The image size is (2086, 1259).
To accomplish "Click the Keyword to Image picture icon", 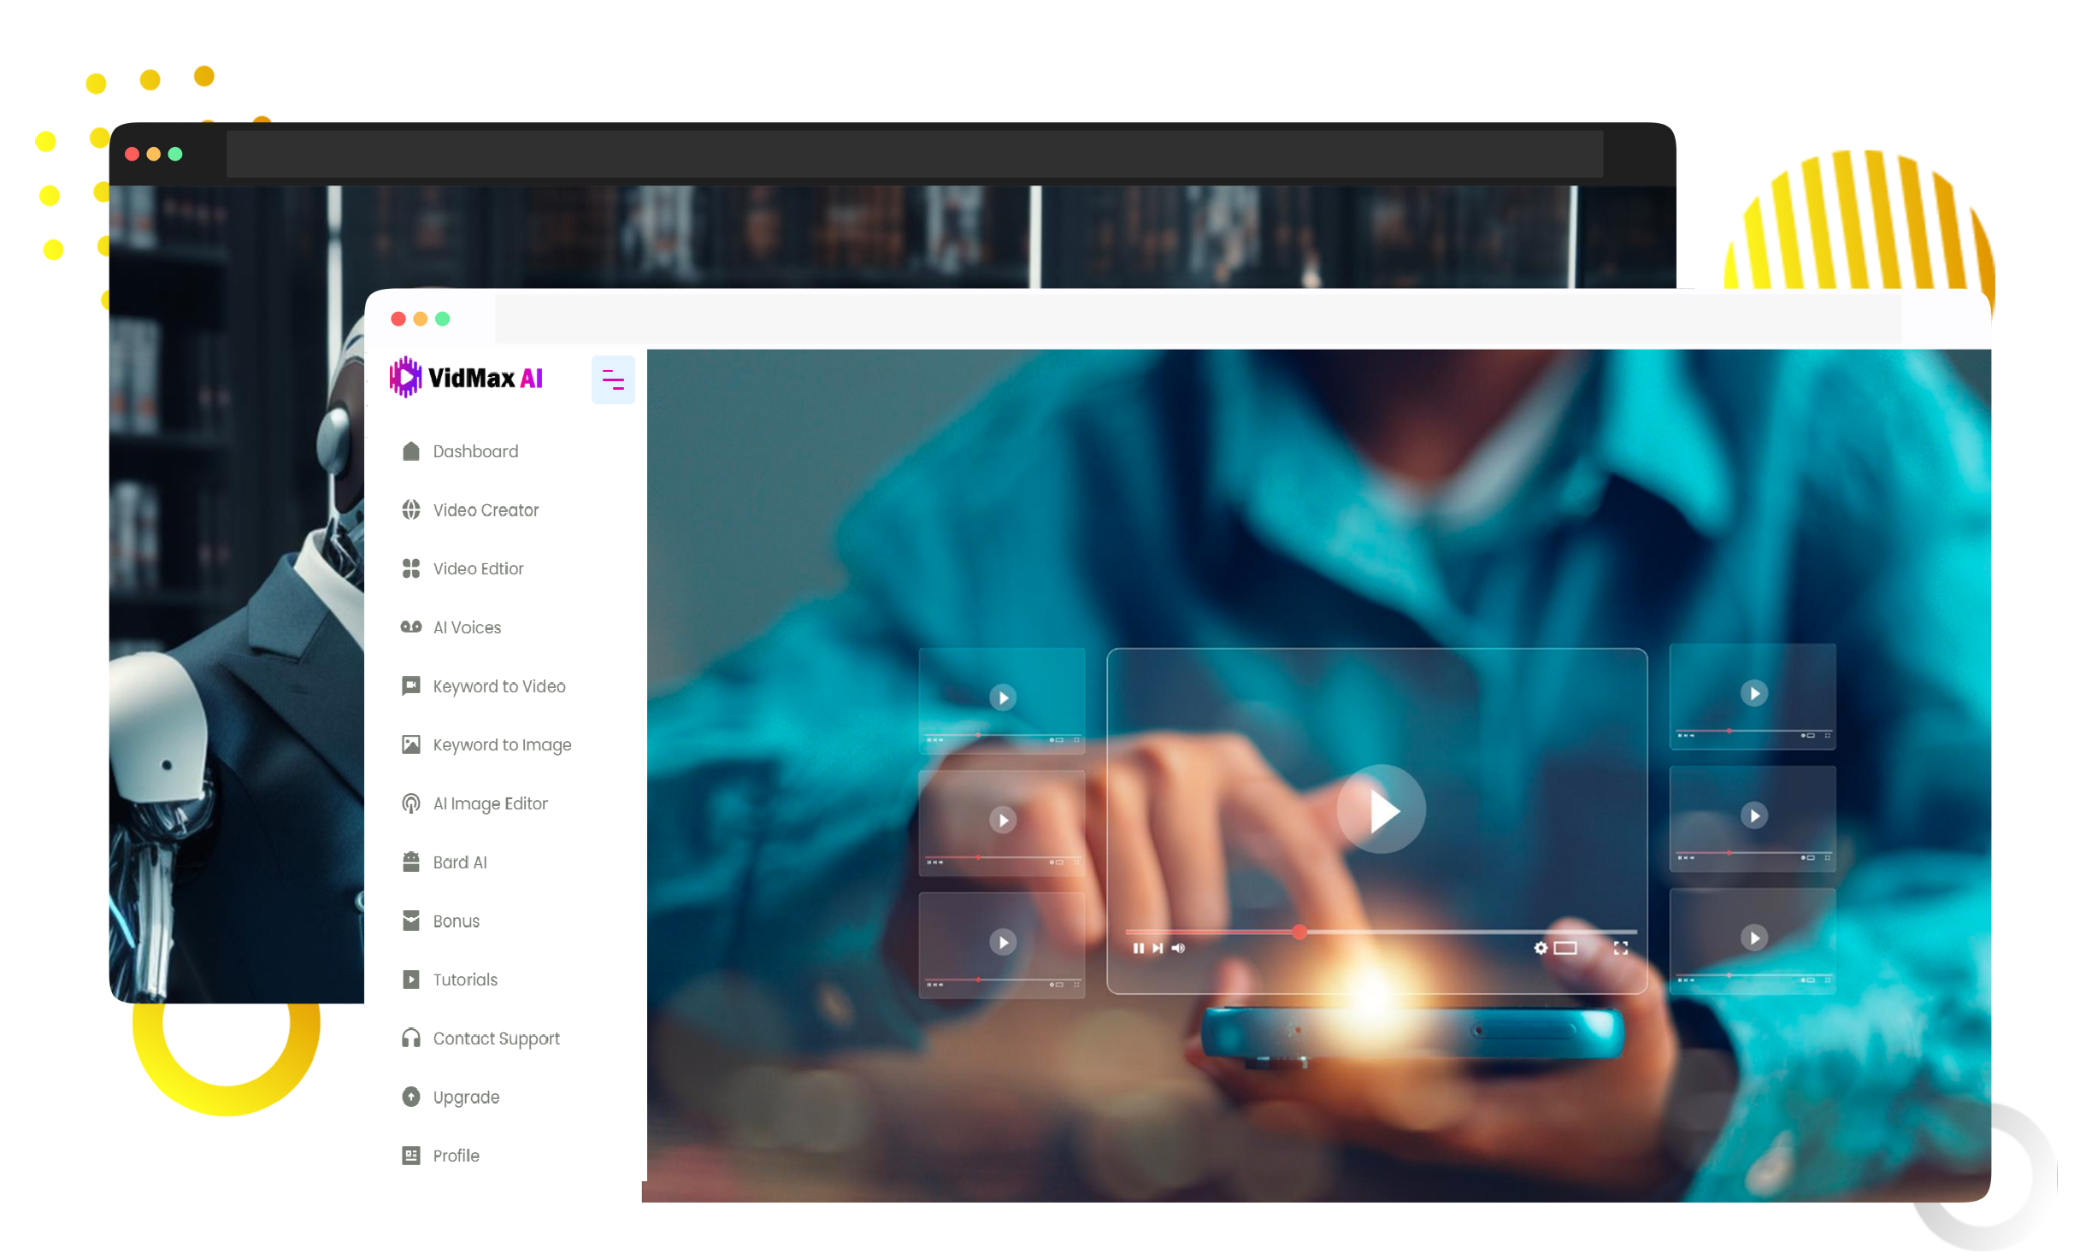I will 410,744.
